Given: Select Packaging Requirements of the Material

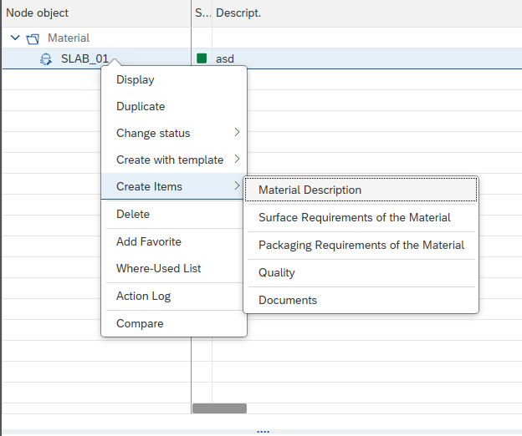Looking at the screenshot, I should [361, 245].
